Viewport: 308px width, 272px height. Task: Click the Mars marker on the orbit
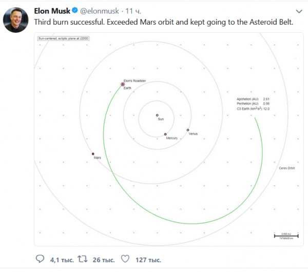pyautogui.click(x=93, y=153)
